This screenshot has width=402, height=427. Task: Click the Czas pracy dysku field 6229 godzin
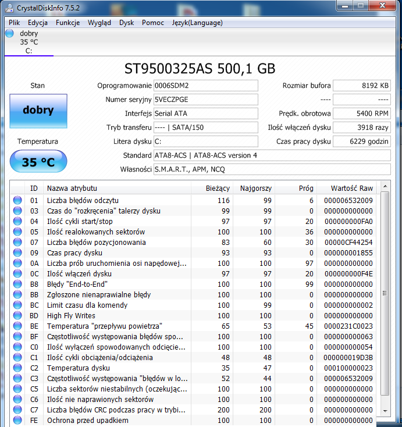362,141
